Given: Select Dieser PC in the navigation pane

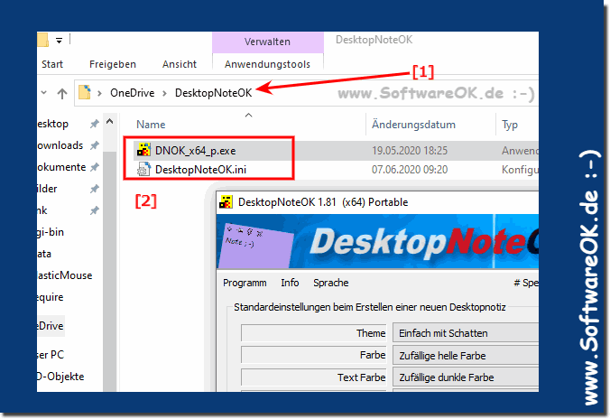Looking at the screenshot, I should pyautogui.click(x=51, y=355).
